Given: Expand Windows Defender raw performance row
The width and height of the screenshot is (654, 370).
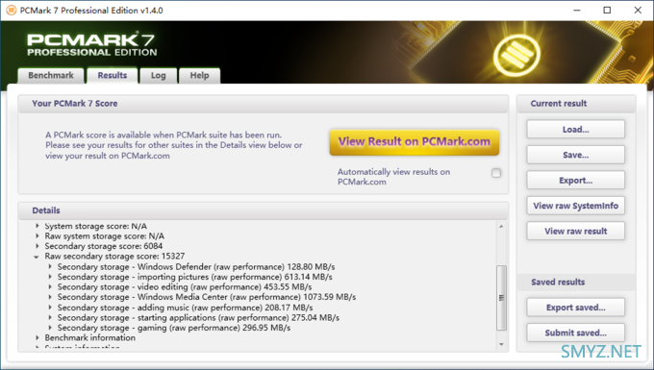Looking at the screenshot, I should (x=50, y=266).
